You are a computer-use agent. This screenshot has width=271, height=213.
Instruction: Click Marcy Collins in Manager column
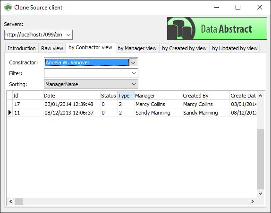point(158,104)
